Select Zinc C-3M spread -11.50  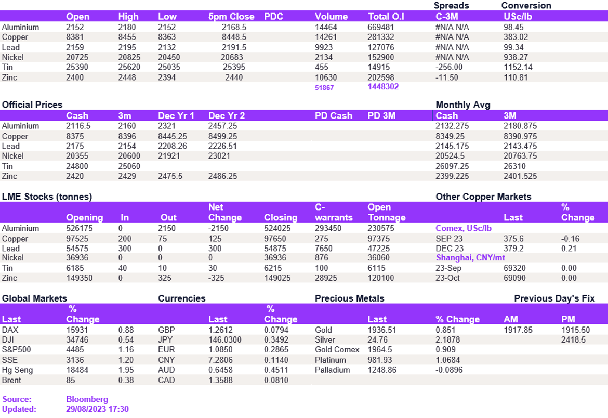[447, 77]
